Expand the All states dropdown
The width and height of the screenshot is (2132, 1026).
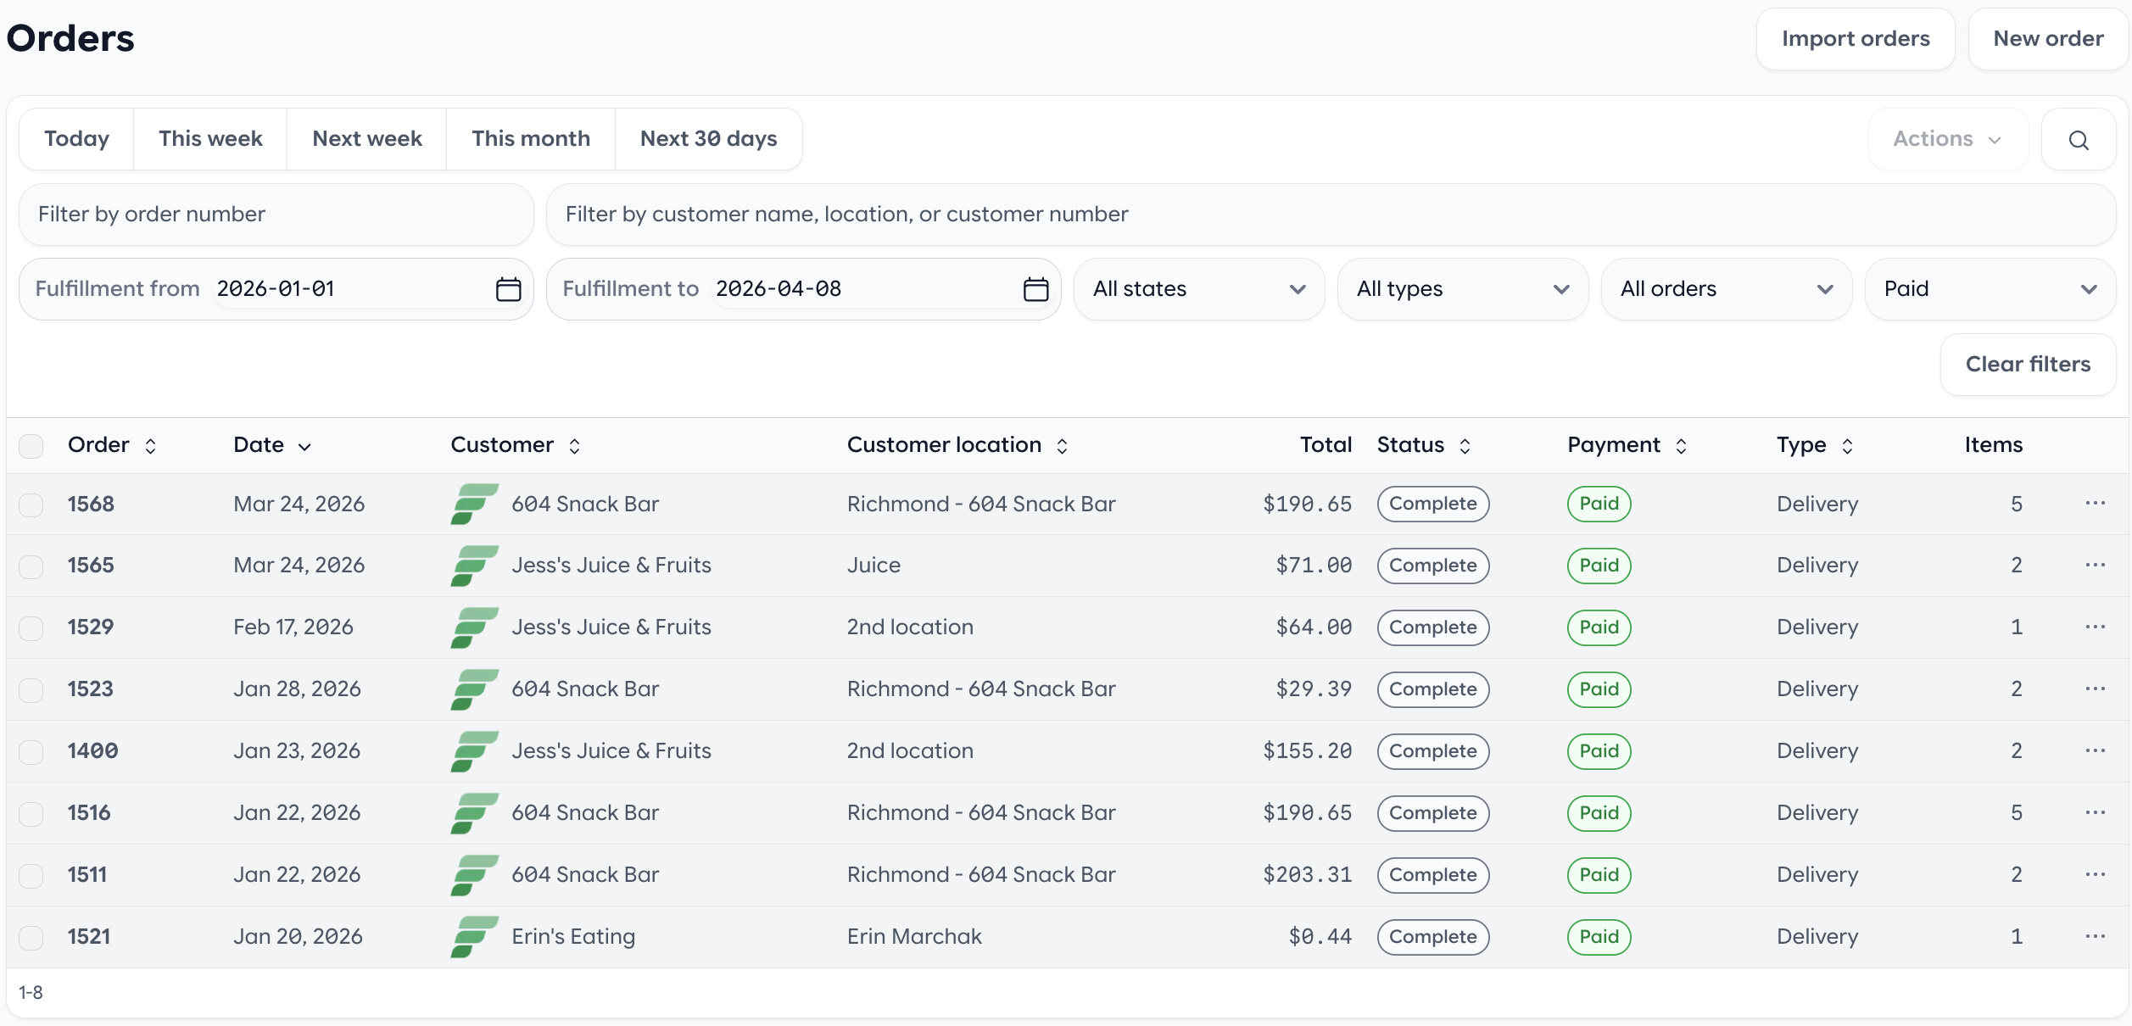[1198, 289]
